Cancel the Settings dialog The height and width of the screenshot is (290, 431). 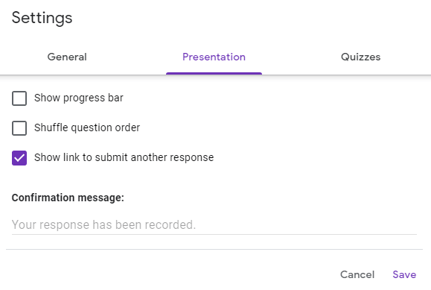(357, 274)
